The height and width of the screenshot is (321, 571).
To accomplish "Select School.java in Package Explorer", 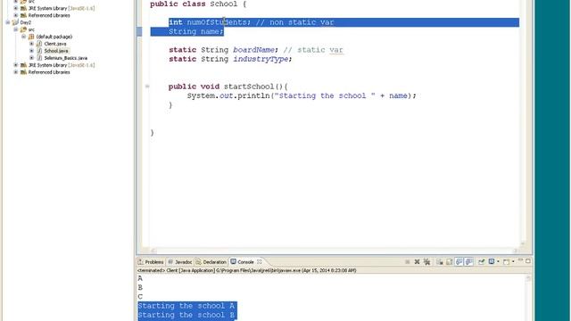I will coord(56,51).
